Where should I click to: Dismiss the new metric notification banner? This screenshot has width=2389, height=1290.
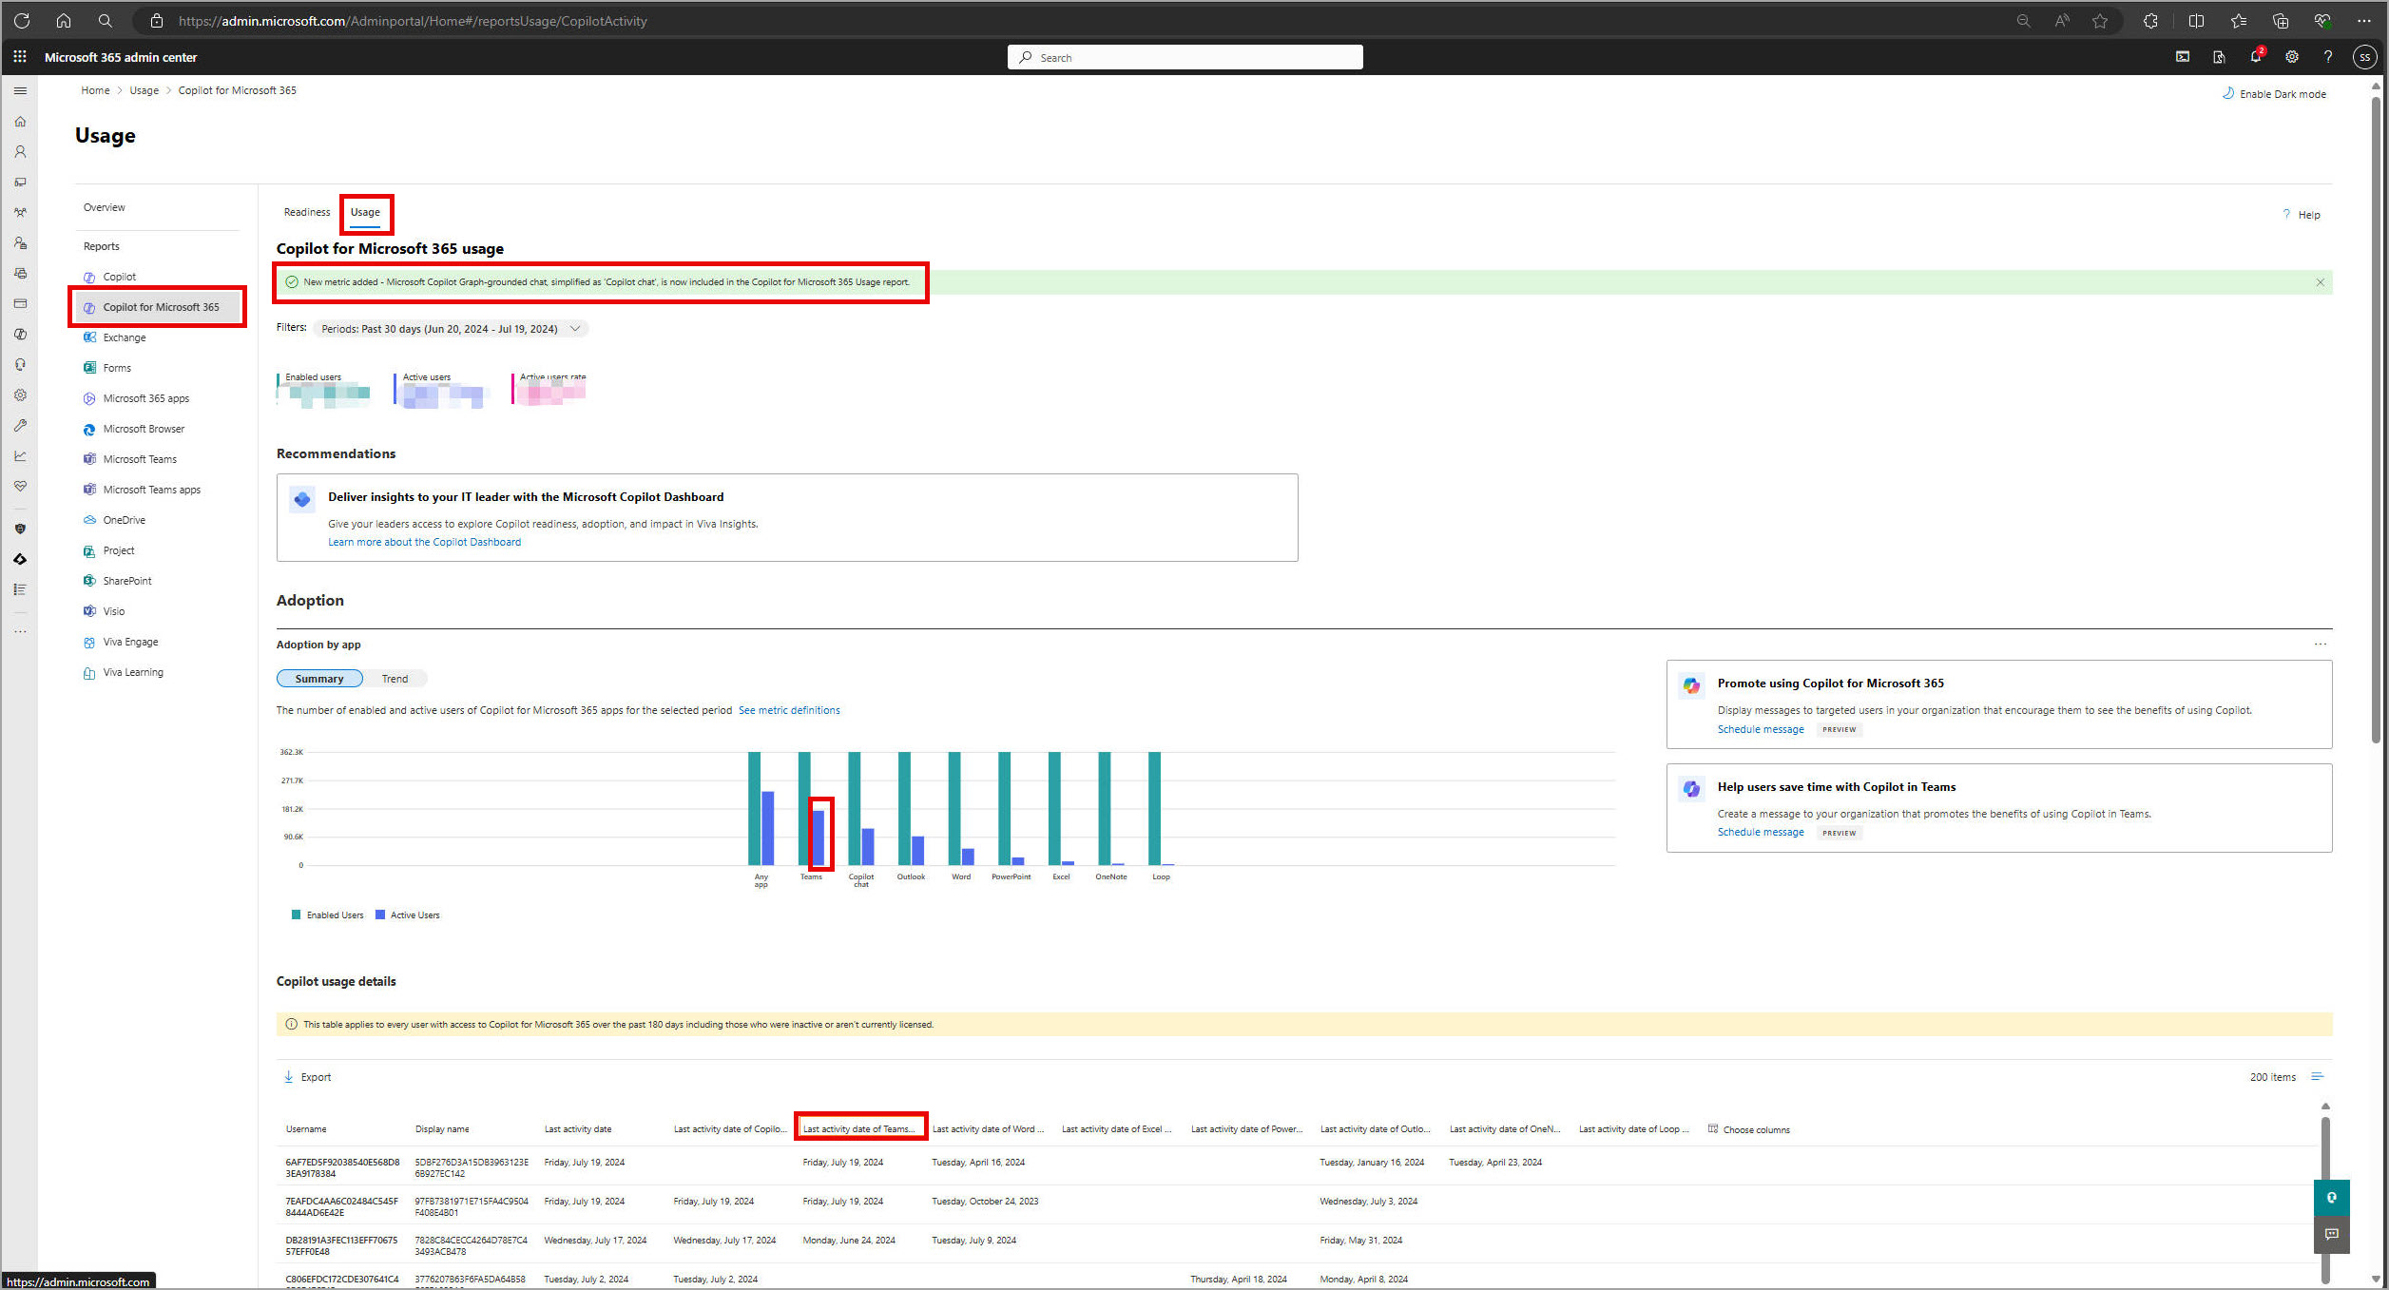(x=2321, y=281)
